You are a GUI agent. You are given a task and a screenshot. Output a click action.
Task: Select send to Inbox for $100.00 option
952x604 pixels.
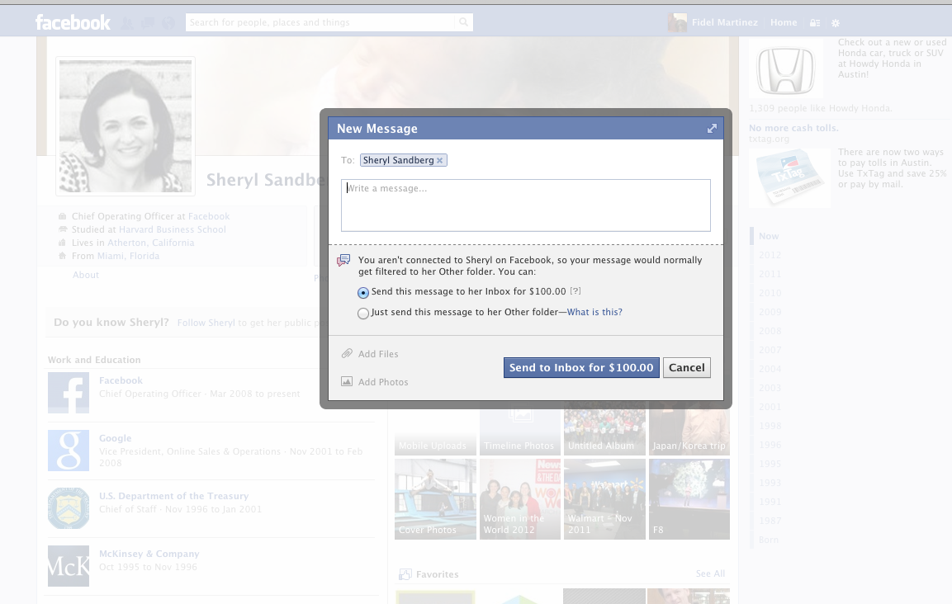(x=363, y=293)
